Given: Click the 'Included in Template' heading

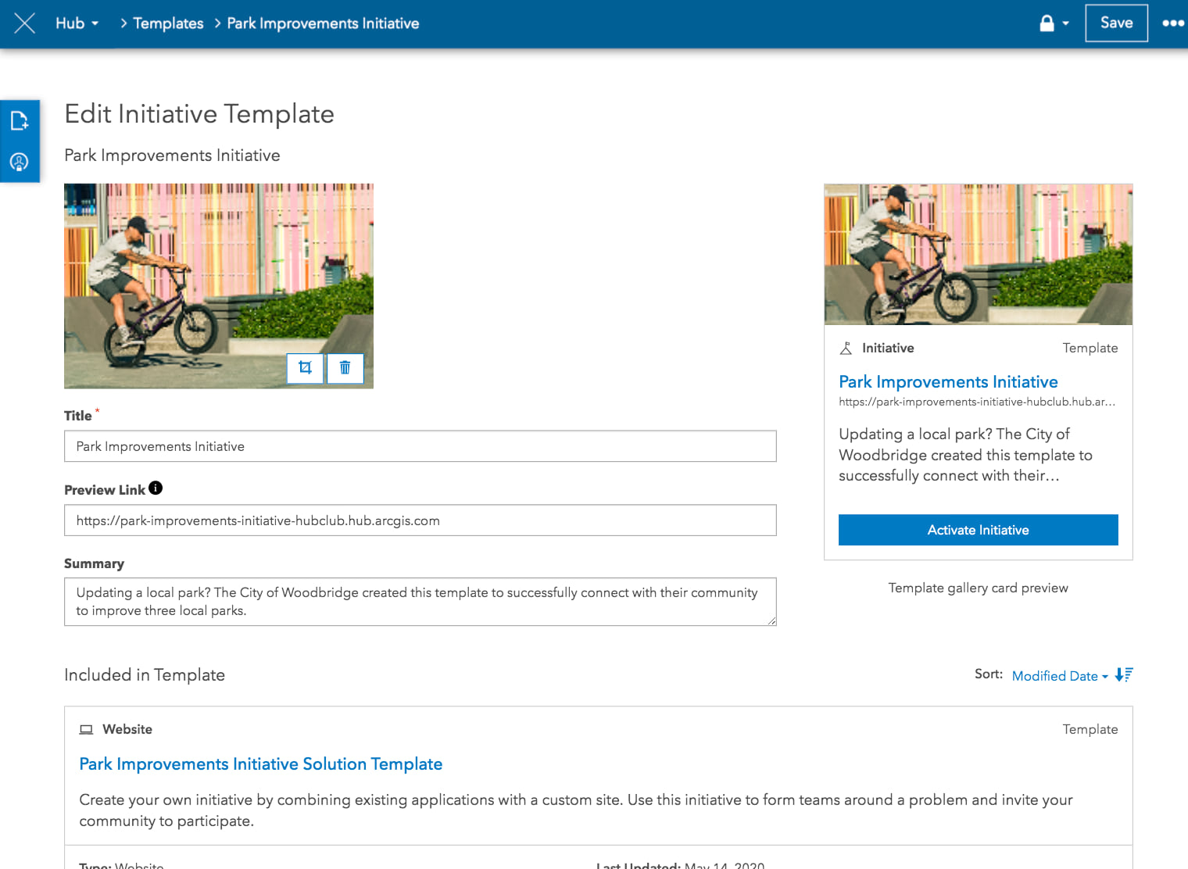Looking at the screenshot, I should [145, 674].
